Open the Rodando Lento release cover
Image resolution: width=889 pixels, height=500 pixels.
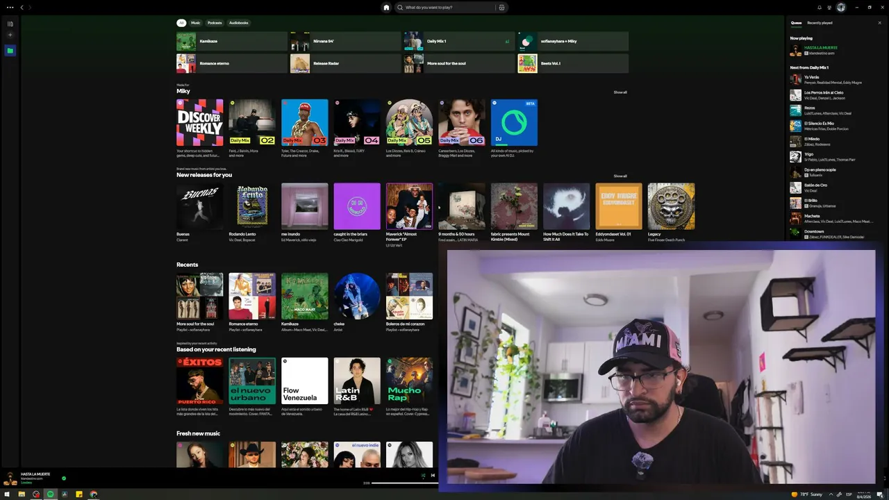coord(252,206)
